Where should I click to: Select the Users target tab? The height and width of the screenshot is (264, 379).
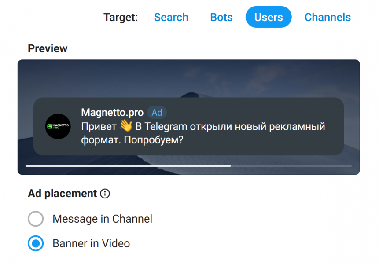click(x=269, y=17)
